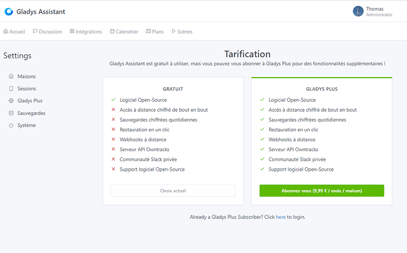Click the Discussion chat bubble icon
The image size is (407, 253).
[x=35, y=31]
